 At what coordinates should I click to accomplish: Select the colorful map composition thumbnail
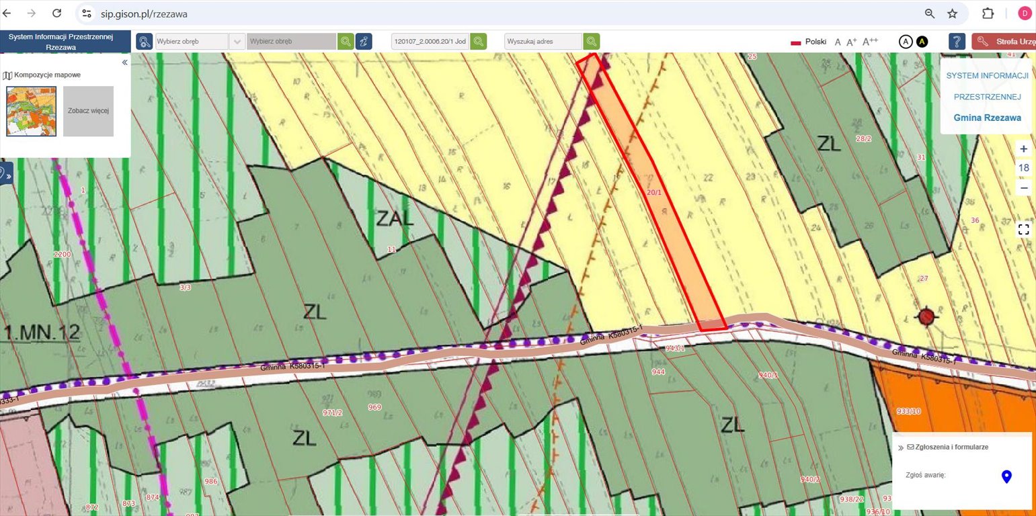pos(31,111)
